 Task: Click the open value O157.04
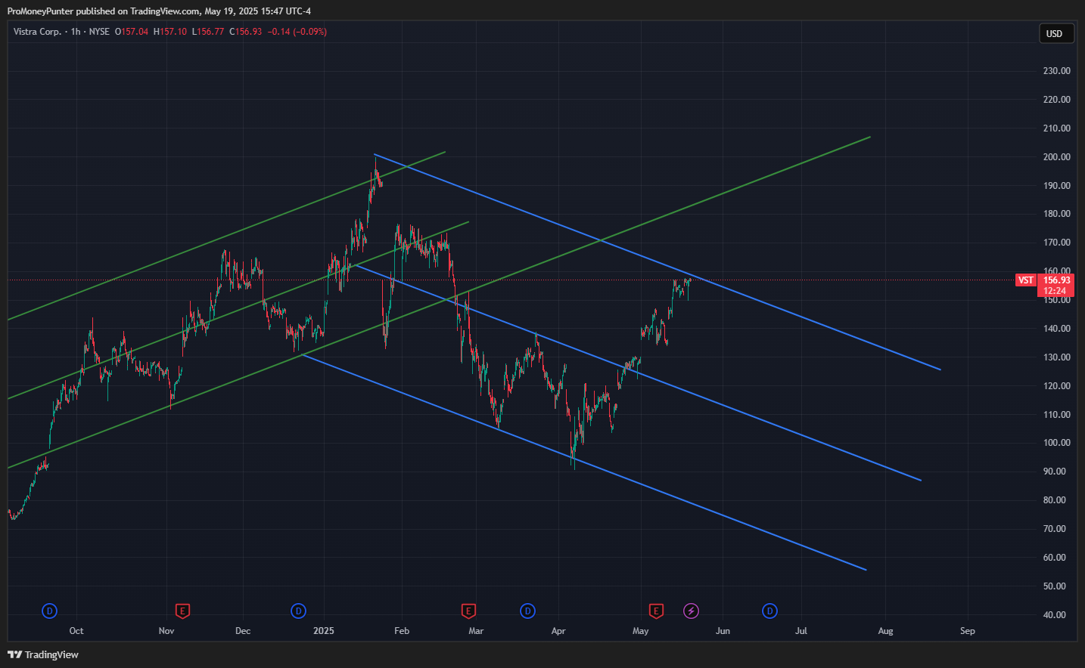click(132, 32)
